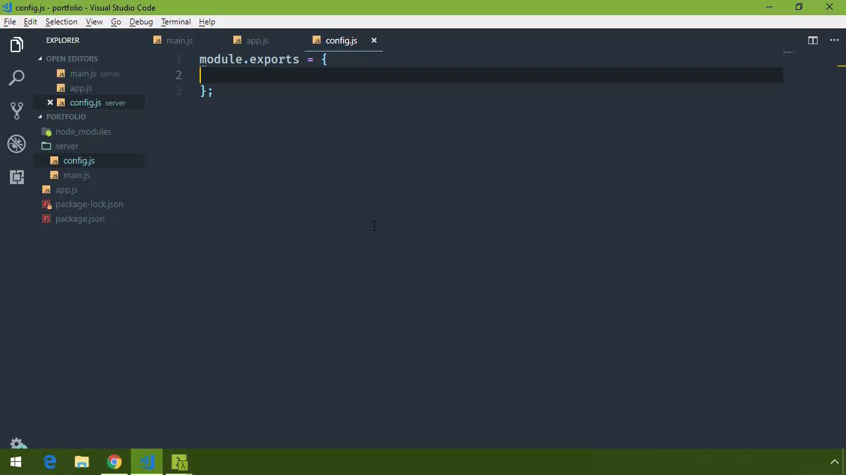Show hidden system tray icons
The height and width of the screenshot is (475, 846).
[834, 462]
